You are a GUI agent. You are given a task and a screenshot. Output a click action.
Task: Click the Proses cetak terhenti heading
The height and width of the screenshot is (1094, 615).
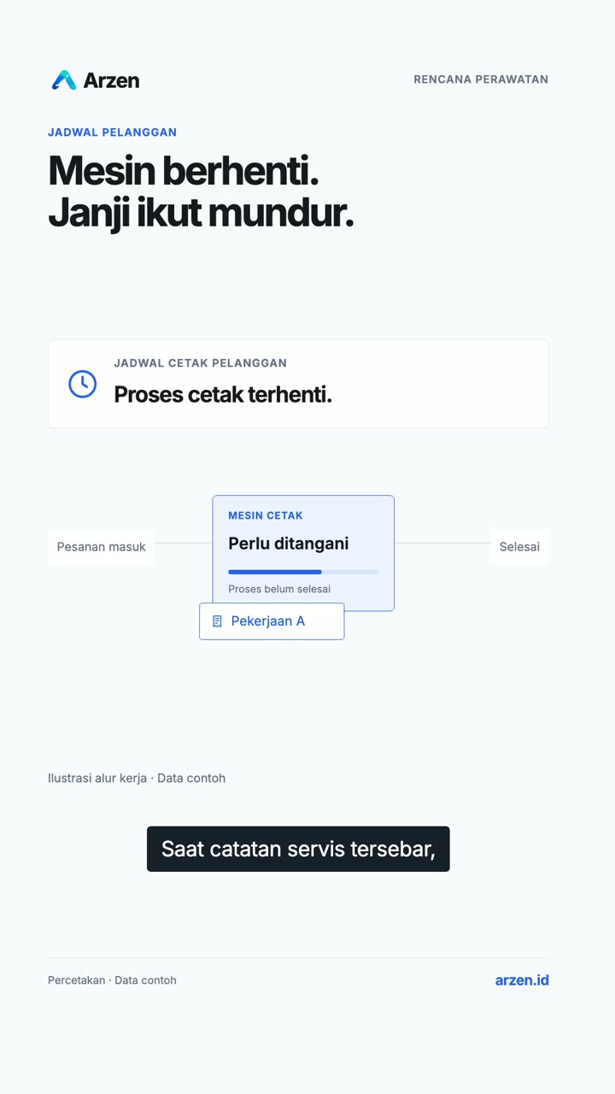223,395
